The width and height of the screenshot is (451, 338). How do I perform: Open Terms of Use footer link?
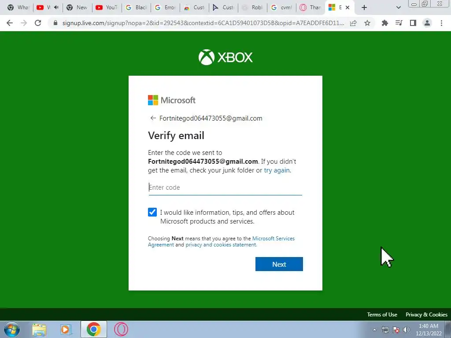click(x=382, y=314)
